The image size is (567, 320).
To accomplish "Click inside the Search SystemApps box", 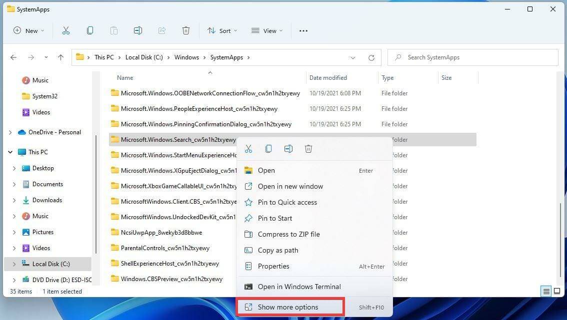I will coord(472,57).
